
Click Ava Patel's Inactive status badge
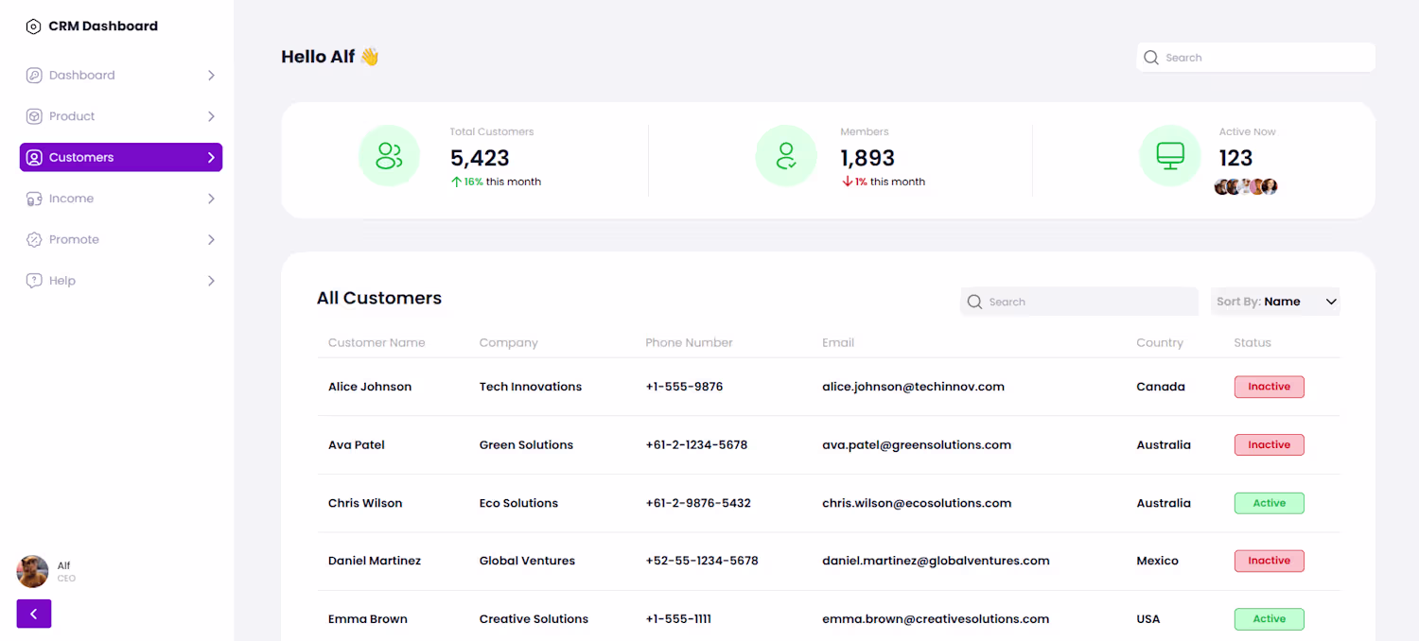[1269, 444]
